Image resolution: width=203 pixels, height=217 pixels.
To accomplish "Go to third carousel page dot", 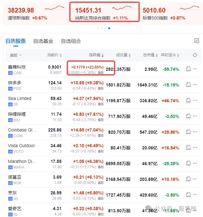I will point(105,28).
